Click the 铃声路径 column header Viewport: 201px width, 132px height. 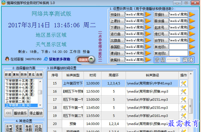pyautogui.click(x=152, y=75)
